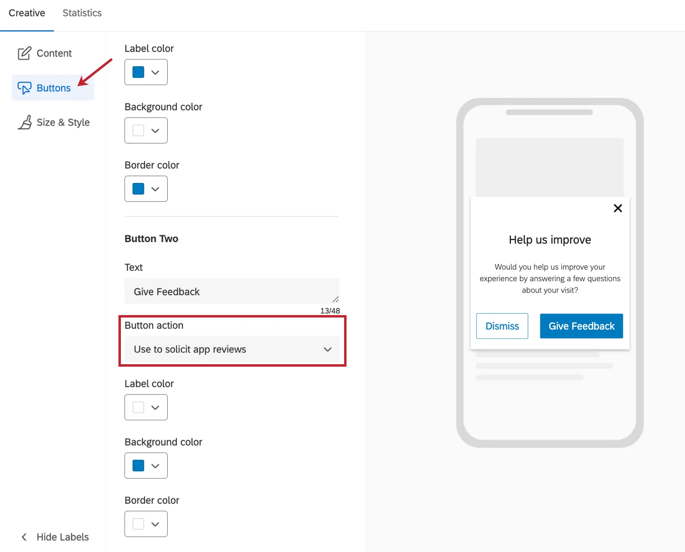Click Give Feedback in the phone preview
Viewport: 685px width, 552px height.
(581, 326)
